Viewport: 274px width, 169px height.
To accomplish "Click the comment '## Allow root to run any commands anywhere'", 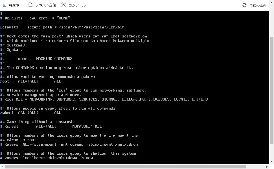I will 47,77.
